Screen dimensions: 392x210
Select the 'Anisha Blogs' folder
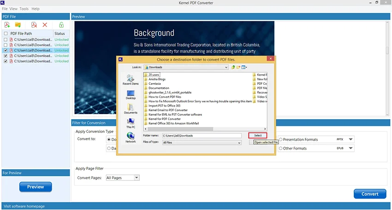click(155, 79)
